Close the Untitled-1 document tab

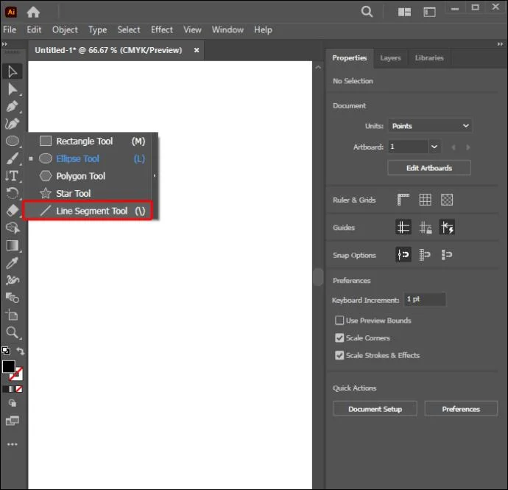coord(197,50)
